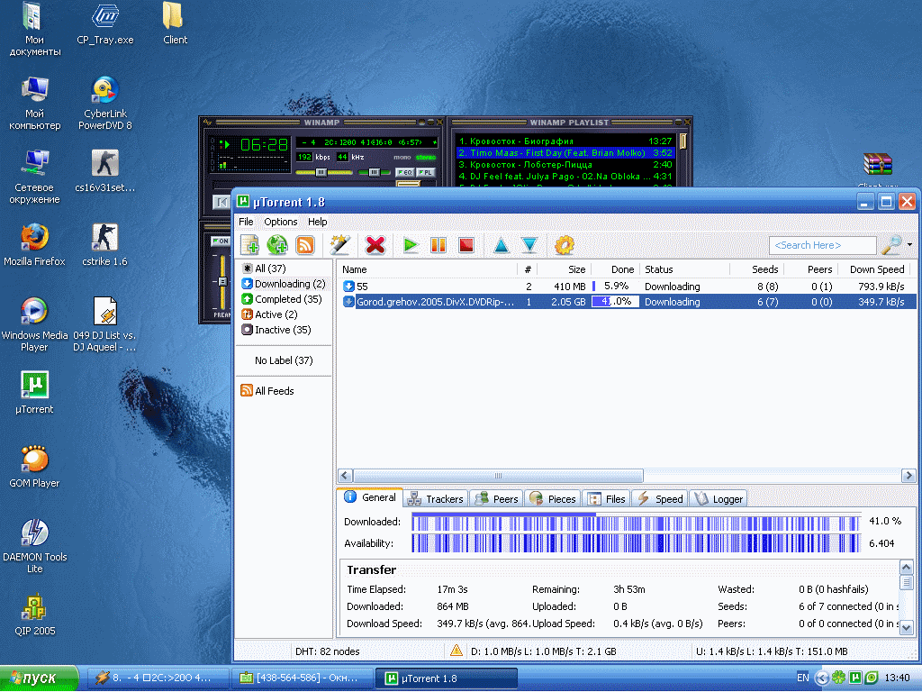Start the selected torrent with green play

[411, 245]
